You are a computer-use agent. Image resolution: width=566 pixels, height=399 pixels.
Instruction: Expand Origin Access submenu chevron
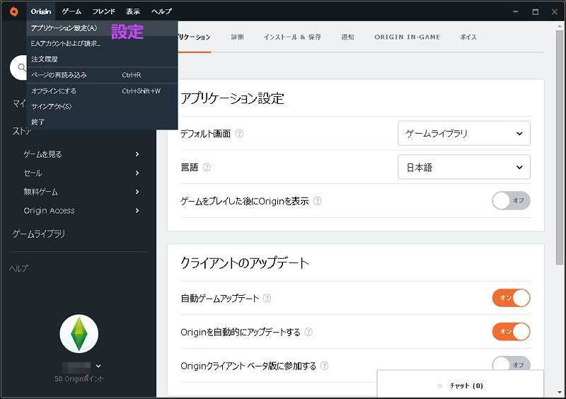click(137, 211)
